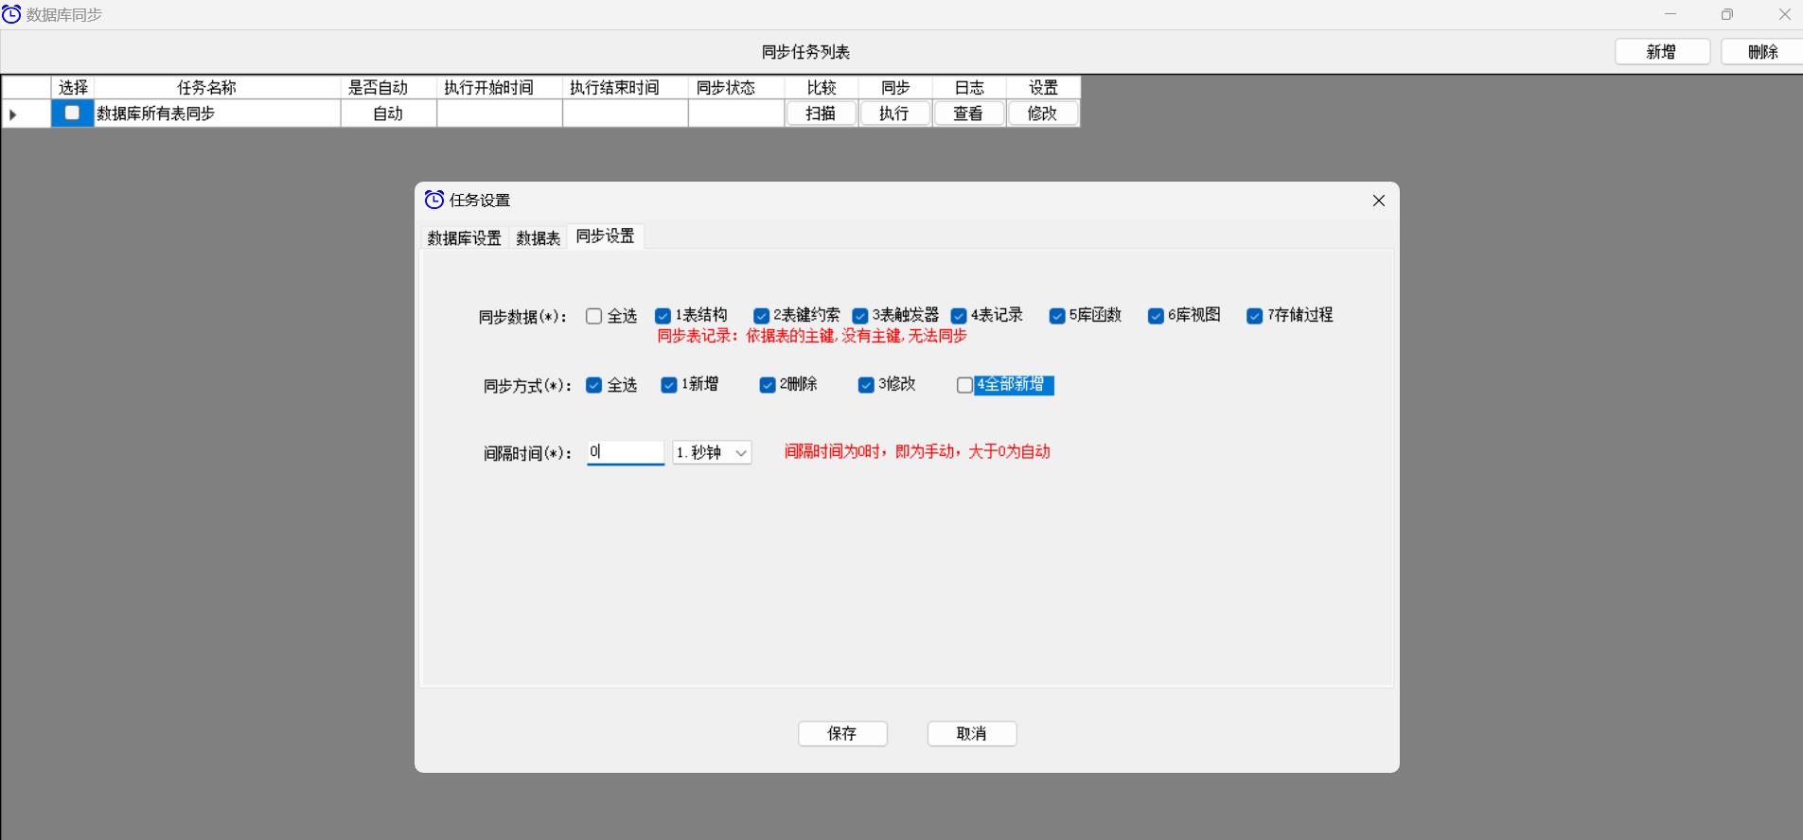Restore the 数据库同步 window size
Screen dimensions: 1803x840
(x=1727, y=14)
